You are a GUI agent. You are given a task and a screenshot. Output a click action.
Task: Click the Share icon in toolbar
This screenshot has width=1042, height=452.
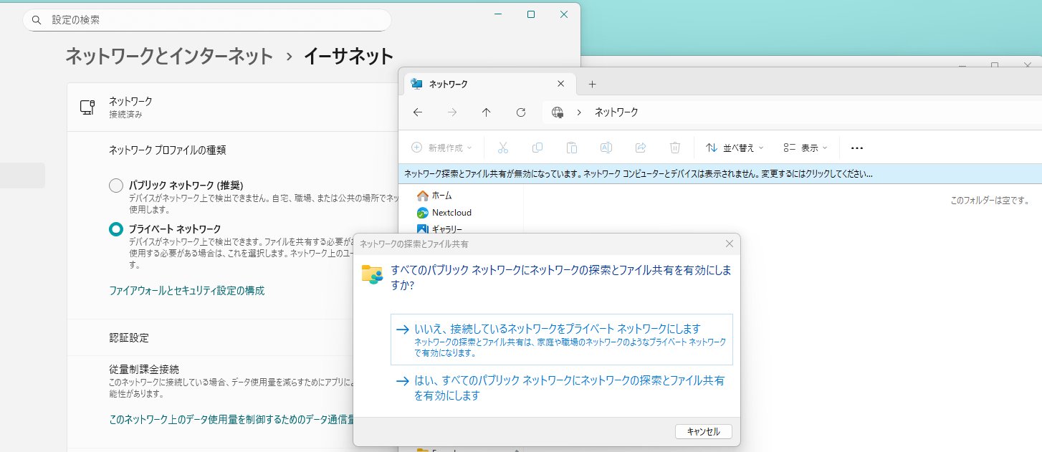(641, 148)
